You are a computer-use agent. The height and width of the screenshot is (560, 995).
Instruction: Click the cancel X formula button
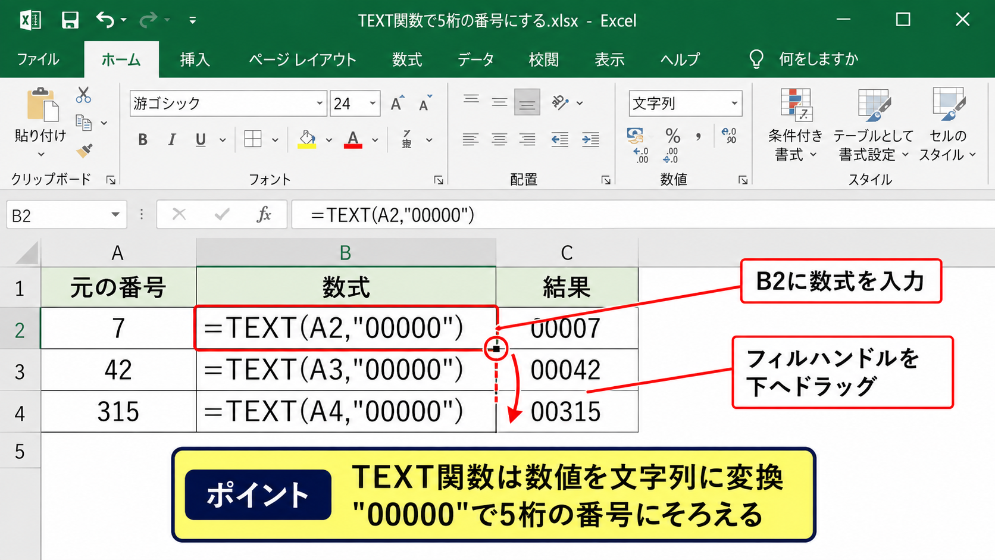tap(179, 214)
